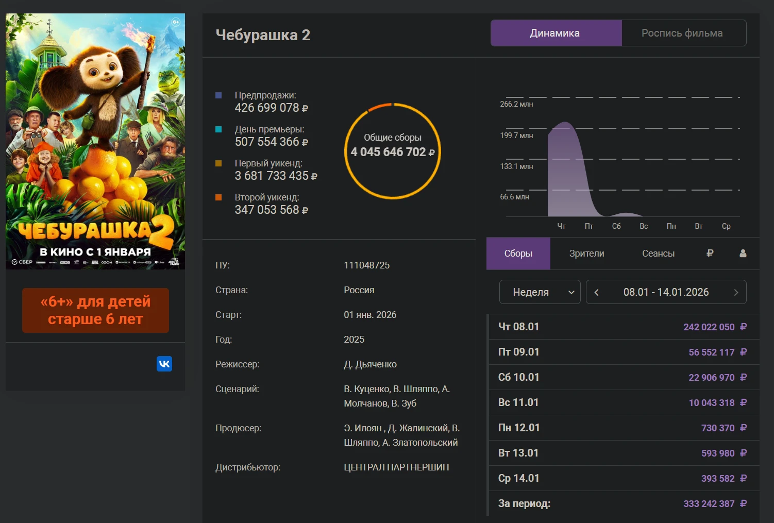Click the 6+ age rating badge on poster
The image size is (774, 523).
(176, 22)
